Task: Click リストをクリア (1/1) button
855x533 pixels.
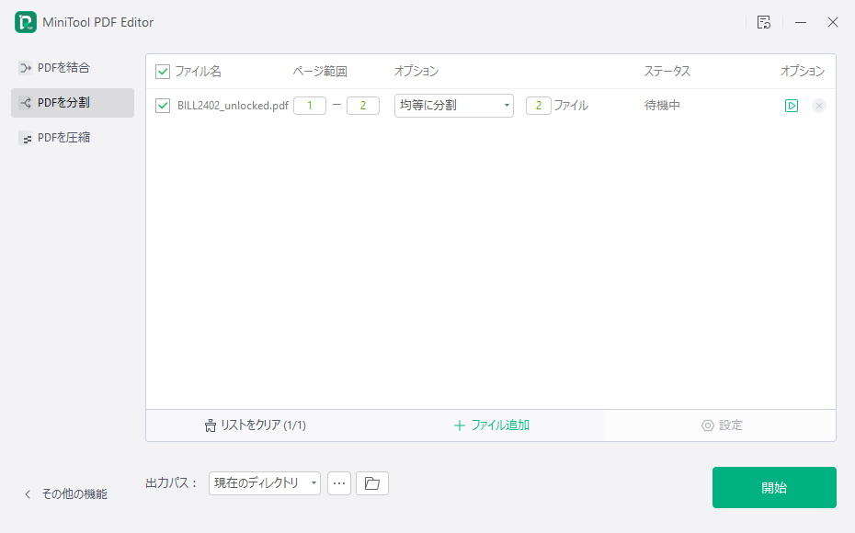Action: click(x=256, y=425)
